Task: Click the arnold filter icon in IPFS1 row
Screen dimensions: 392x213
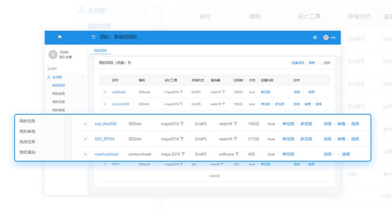Action: click(222, 164)
